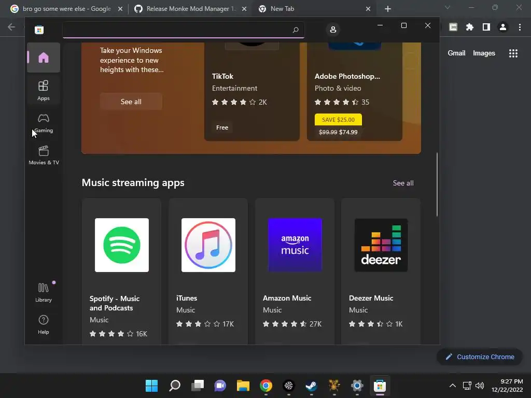The image size is (531, 398).
Task: Close the Monke Mod Manager tab
Action: (x=244, y=9)
